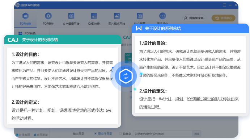Click the PDF转换 gear-hexagon icon
The image size is (250, 140).
pos(26,16)
